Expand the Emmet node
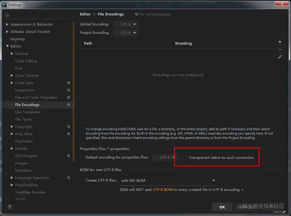 coord(12,148)
